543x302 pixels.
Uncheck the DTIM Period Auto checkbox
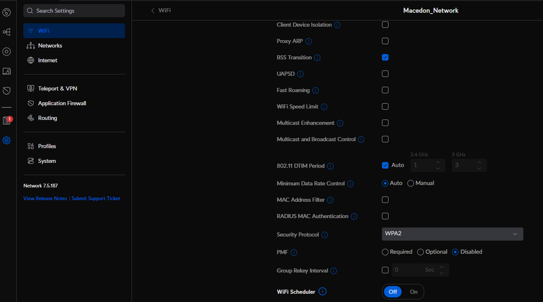coord(385,165)
